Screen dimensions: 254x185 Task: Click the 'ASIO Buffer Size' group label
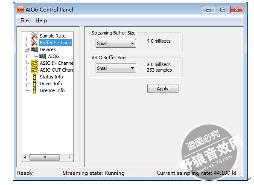108,58
